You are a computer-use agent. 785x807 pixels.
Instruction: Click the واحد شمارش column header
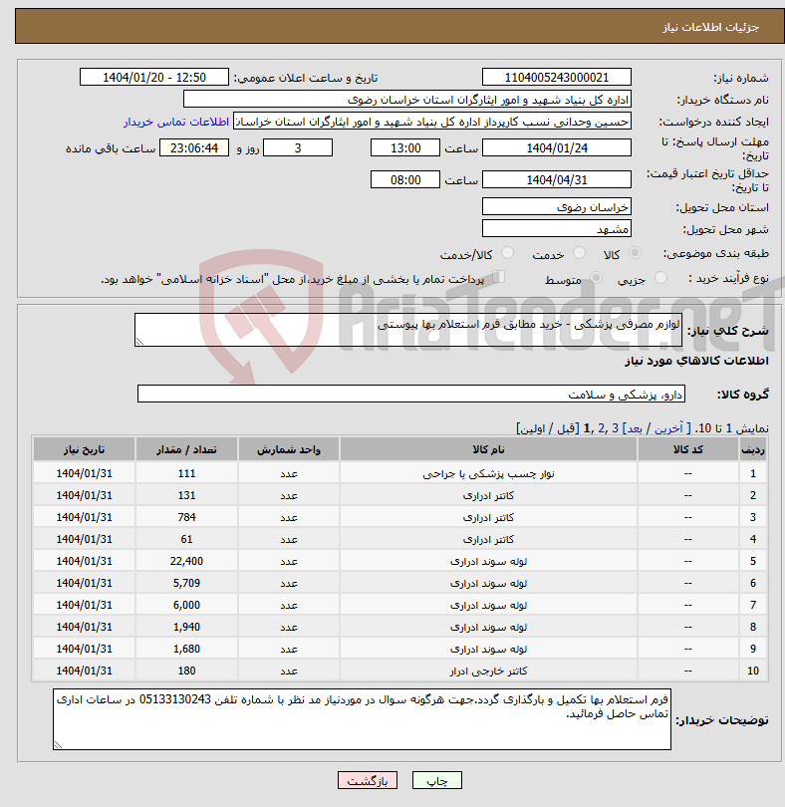tap(288, 449)
